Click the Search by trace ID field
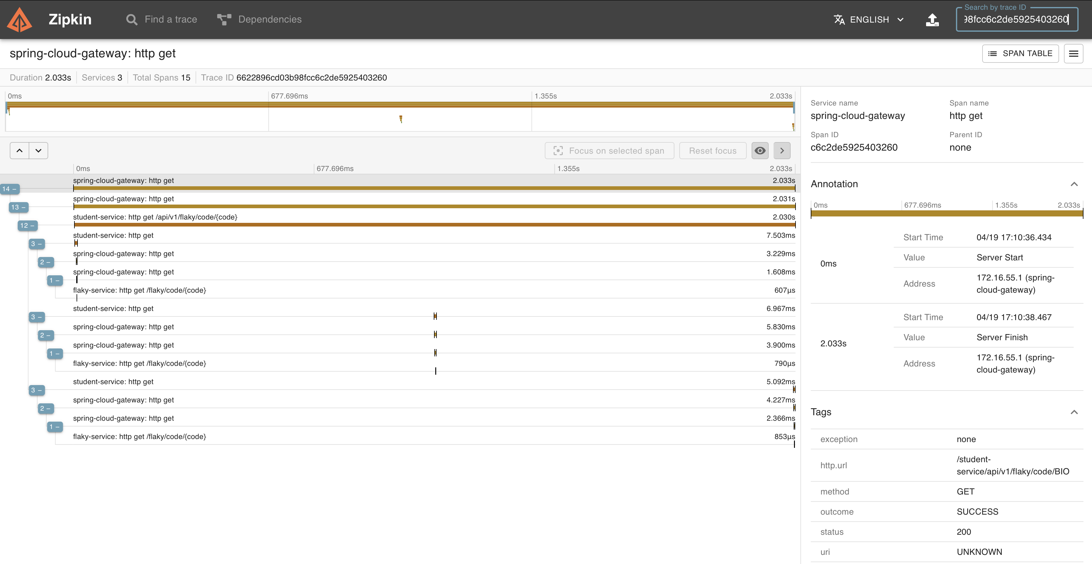 click(1016, 20)
